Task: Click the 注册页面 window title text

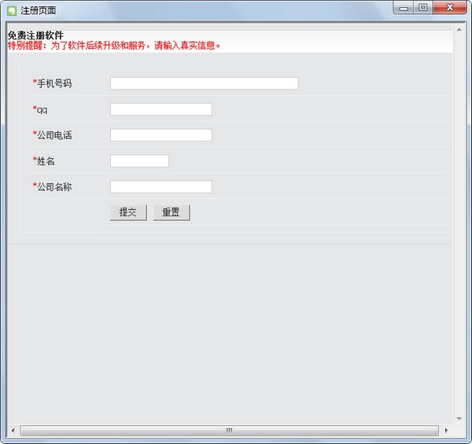Action: [x=39, y=10]
